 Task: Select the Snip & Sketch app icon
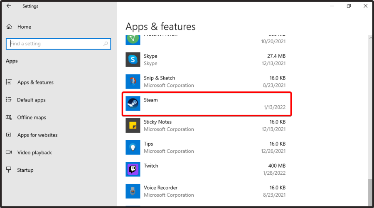click(133, 82)
